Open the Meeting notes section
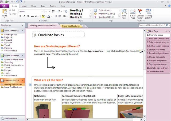Screen dimensions: 171x121 [x=11, y=35]
